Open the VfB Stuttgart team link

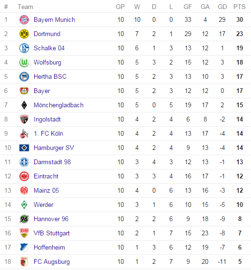pyautogui.click(x=52, y=233)
